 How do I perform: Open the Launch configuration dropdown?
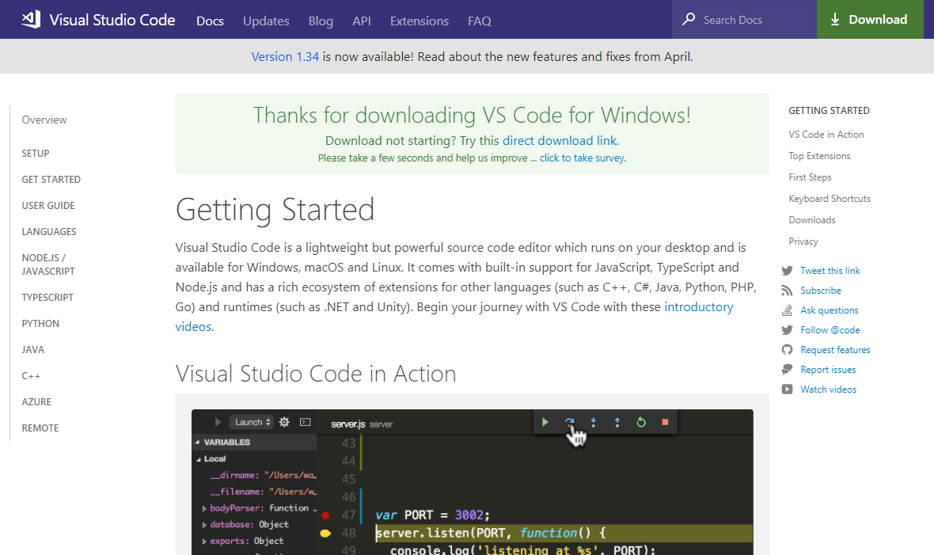tap(252, 422)
